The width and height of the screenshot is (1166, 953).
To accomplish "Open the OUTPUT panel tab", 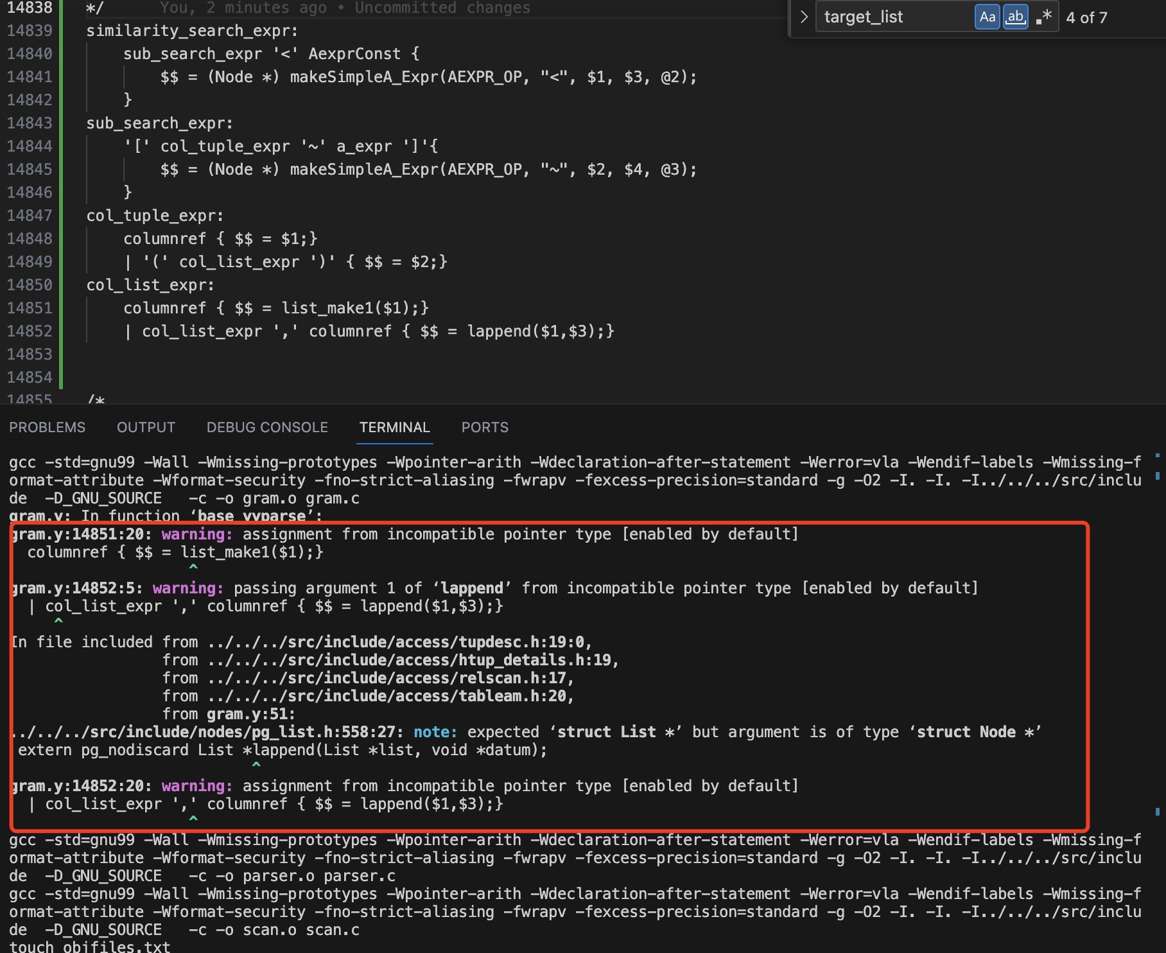I will [x=146, y=428].
